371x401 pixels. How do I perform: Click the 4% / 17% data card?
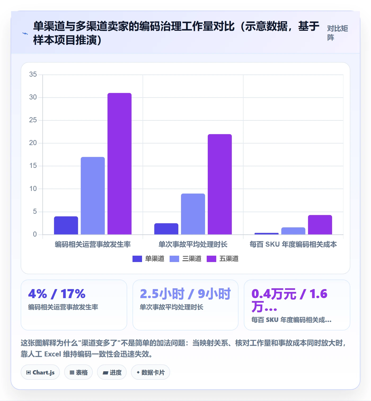coord(74,305)
